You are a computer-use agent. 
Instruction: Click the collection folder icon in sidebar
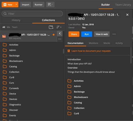4,36
